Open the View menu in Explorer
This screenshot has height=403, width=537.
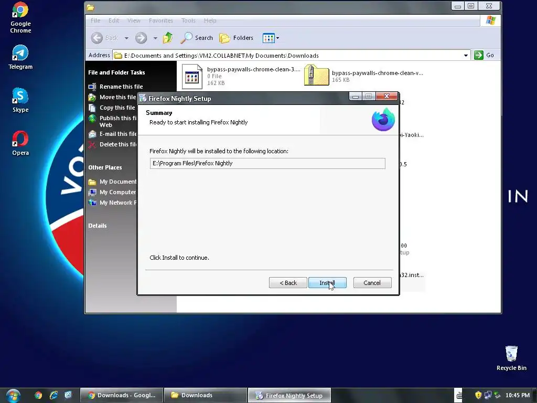(134, 20)
